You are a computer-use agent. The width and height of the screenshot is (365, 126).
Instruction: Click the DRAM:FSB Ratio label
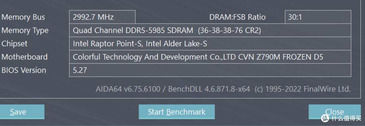238,17
